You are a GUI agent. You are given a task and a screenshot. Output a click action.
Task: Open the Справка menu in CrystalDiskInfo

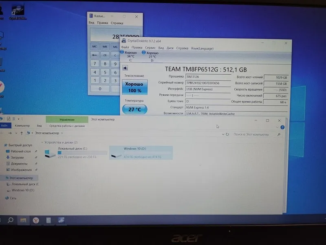pyautogui.click(x=182, y=48)
